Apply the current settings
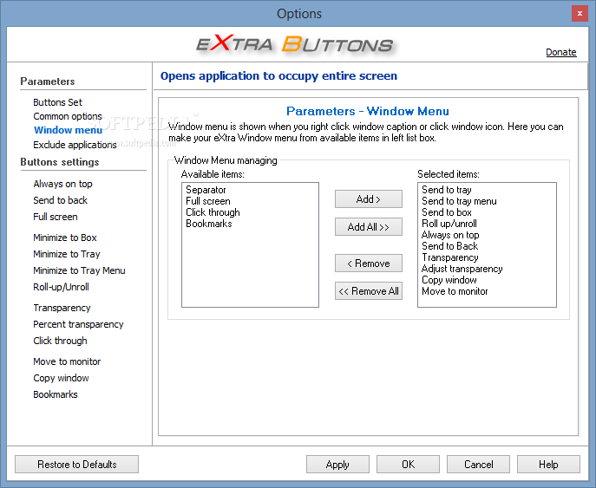Image resolution: width=596 pixels, height=488 pixels. [x=337, y=464]
